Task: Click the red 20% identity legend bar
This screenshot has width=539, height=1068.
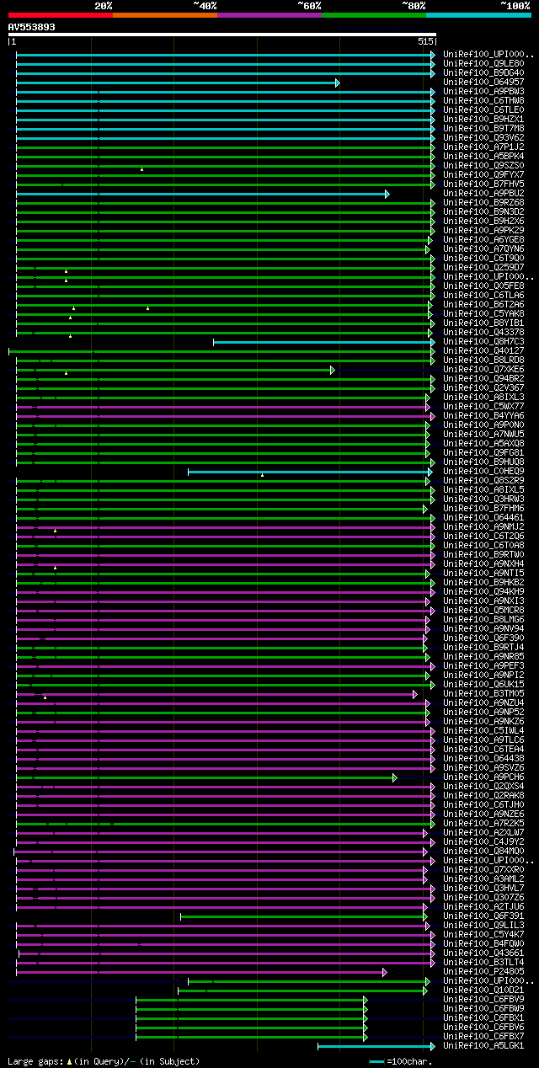Action: [x=60, y=15]
